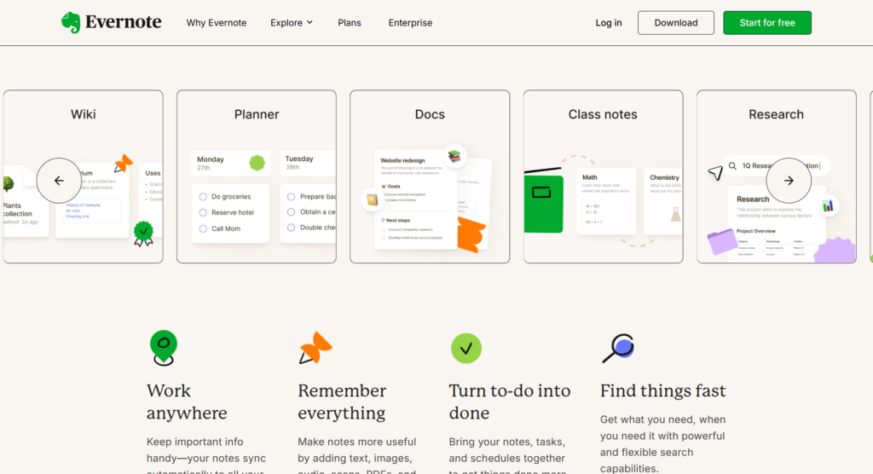873x474 pixels.
Task: Click the purple folder icon in Research card
Action: pyautogui.click(x=722, y=242)
